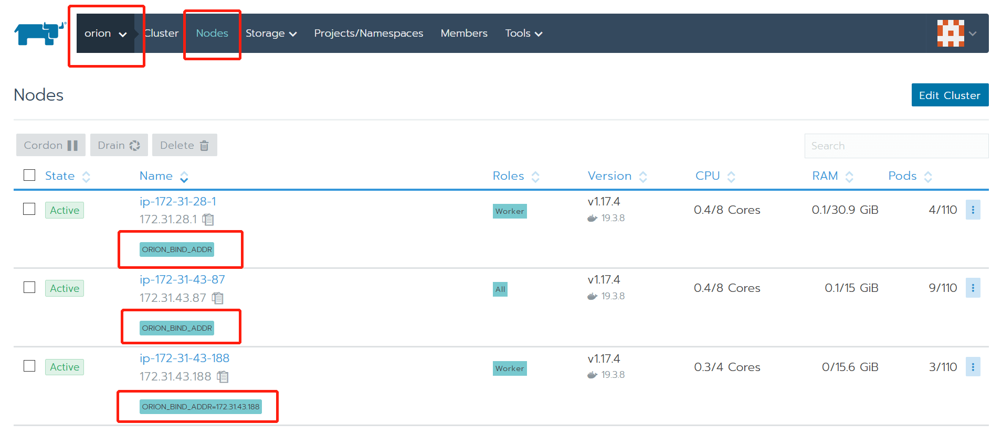Copy IP address 172.31.28.1 via clipboard icon
1002x446 pixels.
point(208,220)
